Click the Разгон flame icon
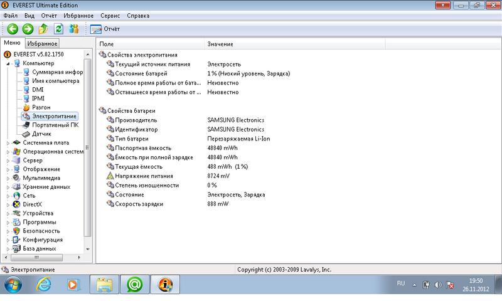This screenshot has height=301, width=502. click(x=26, y=107)
